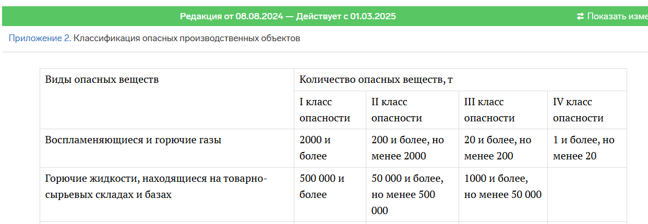Click the Количество опасных веществ, т header

[376, 80]
